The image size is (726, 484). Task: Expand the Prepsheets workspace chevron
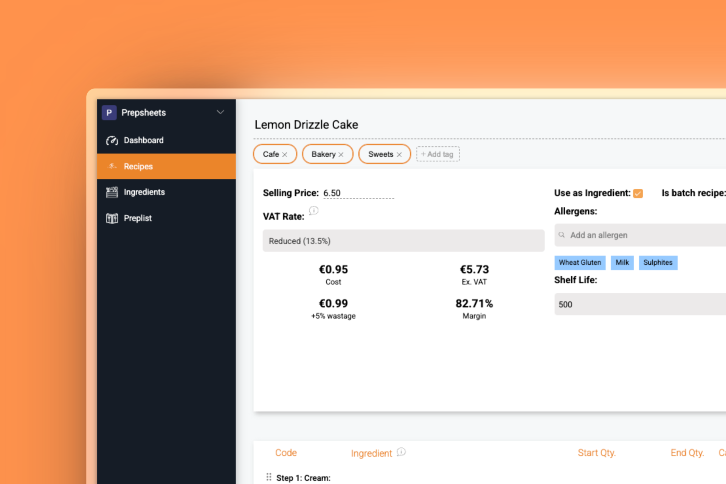[x=220, y=112]
